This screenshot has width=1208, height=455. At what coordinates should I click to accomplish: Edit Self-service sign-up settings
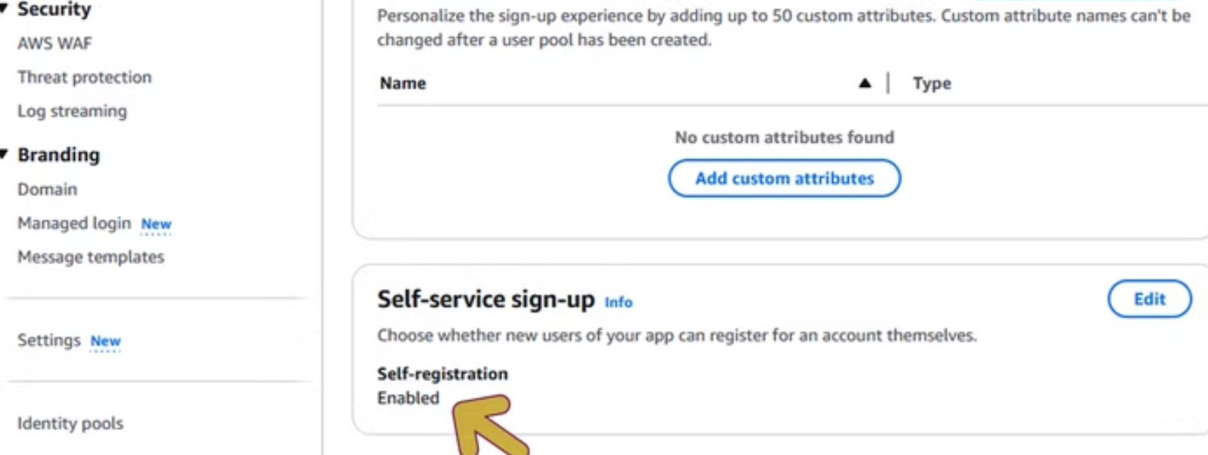(1149, 299)
